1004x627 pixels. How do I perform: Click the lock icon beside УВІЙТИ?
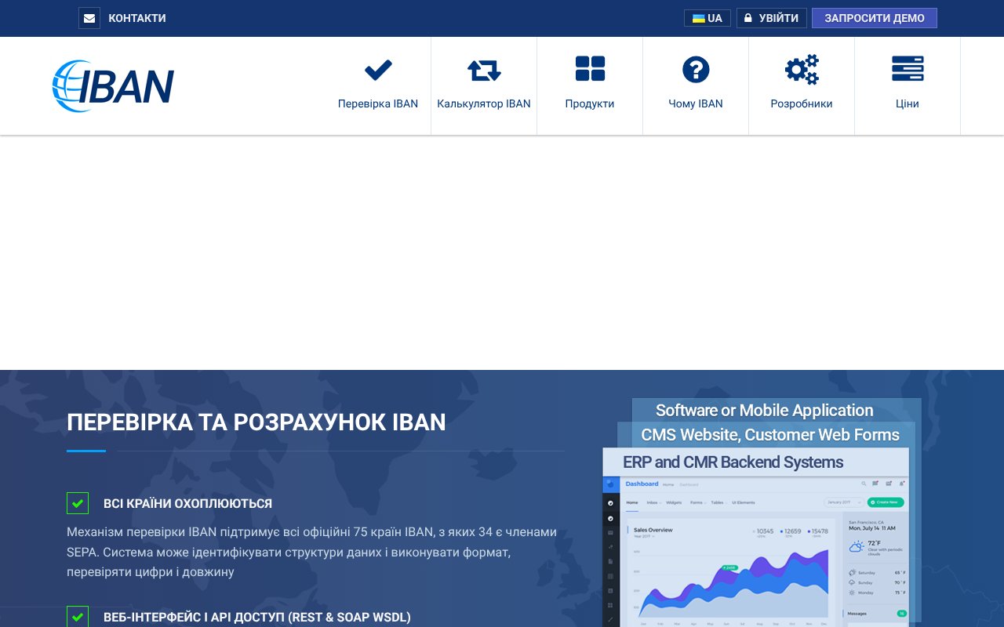[749, 17]
